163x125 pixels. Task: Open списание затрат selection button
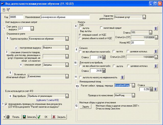point(67,65)
